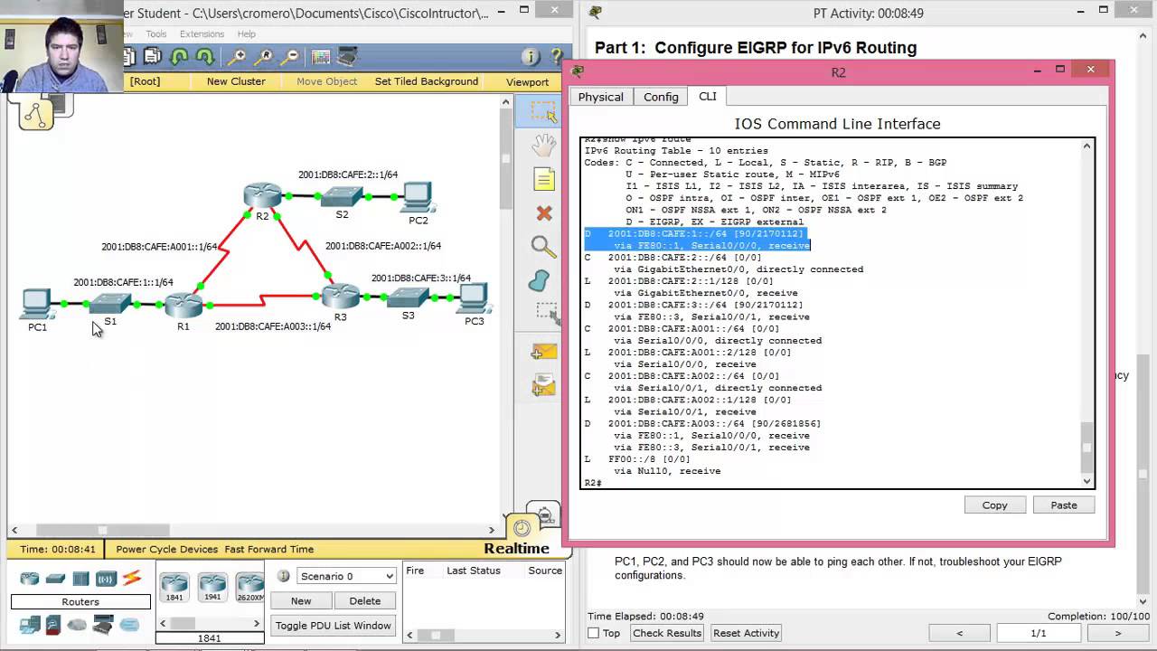Image resolution: width=1157 pixels, height=651 pixels.
Task: Select the WAN Emulation cloud icon
Action: click(77, 625)
